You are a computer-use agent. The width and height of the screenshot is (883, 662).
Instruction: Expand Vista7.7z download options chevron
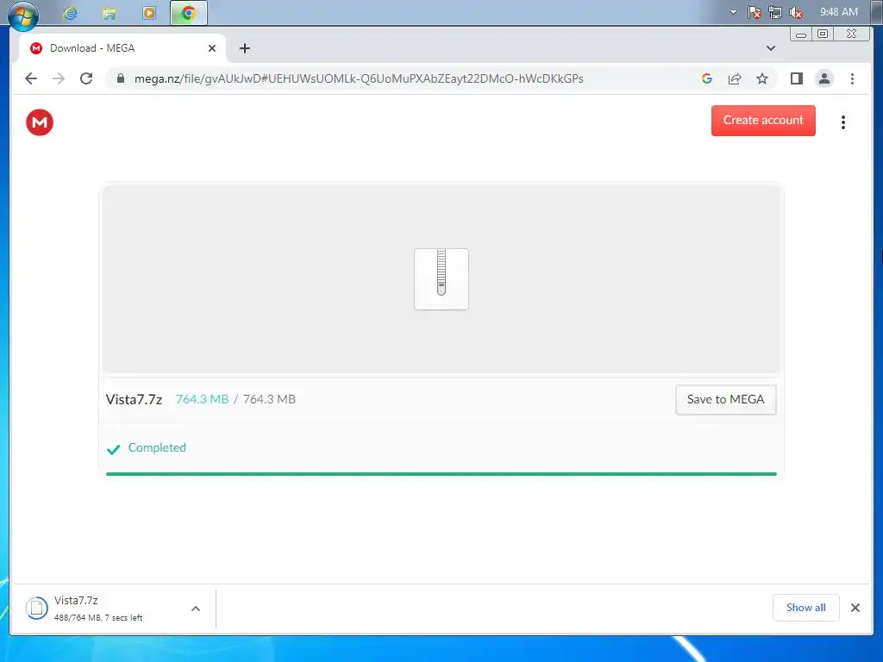(x=196, y=609)
